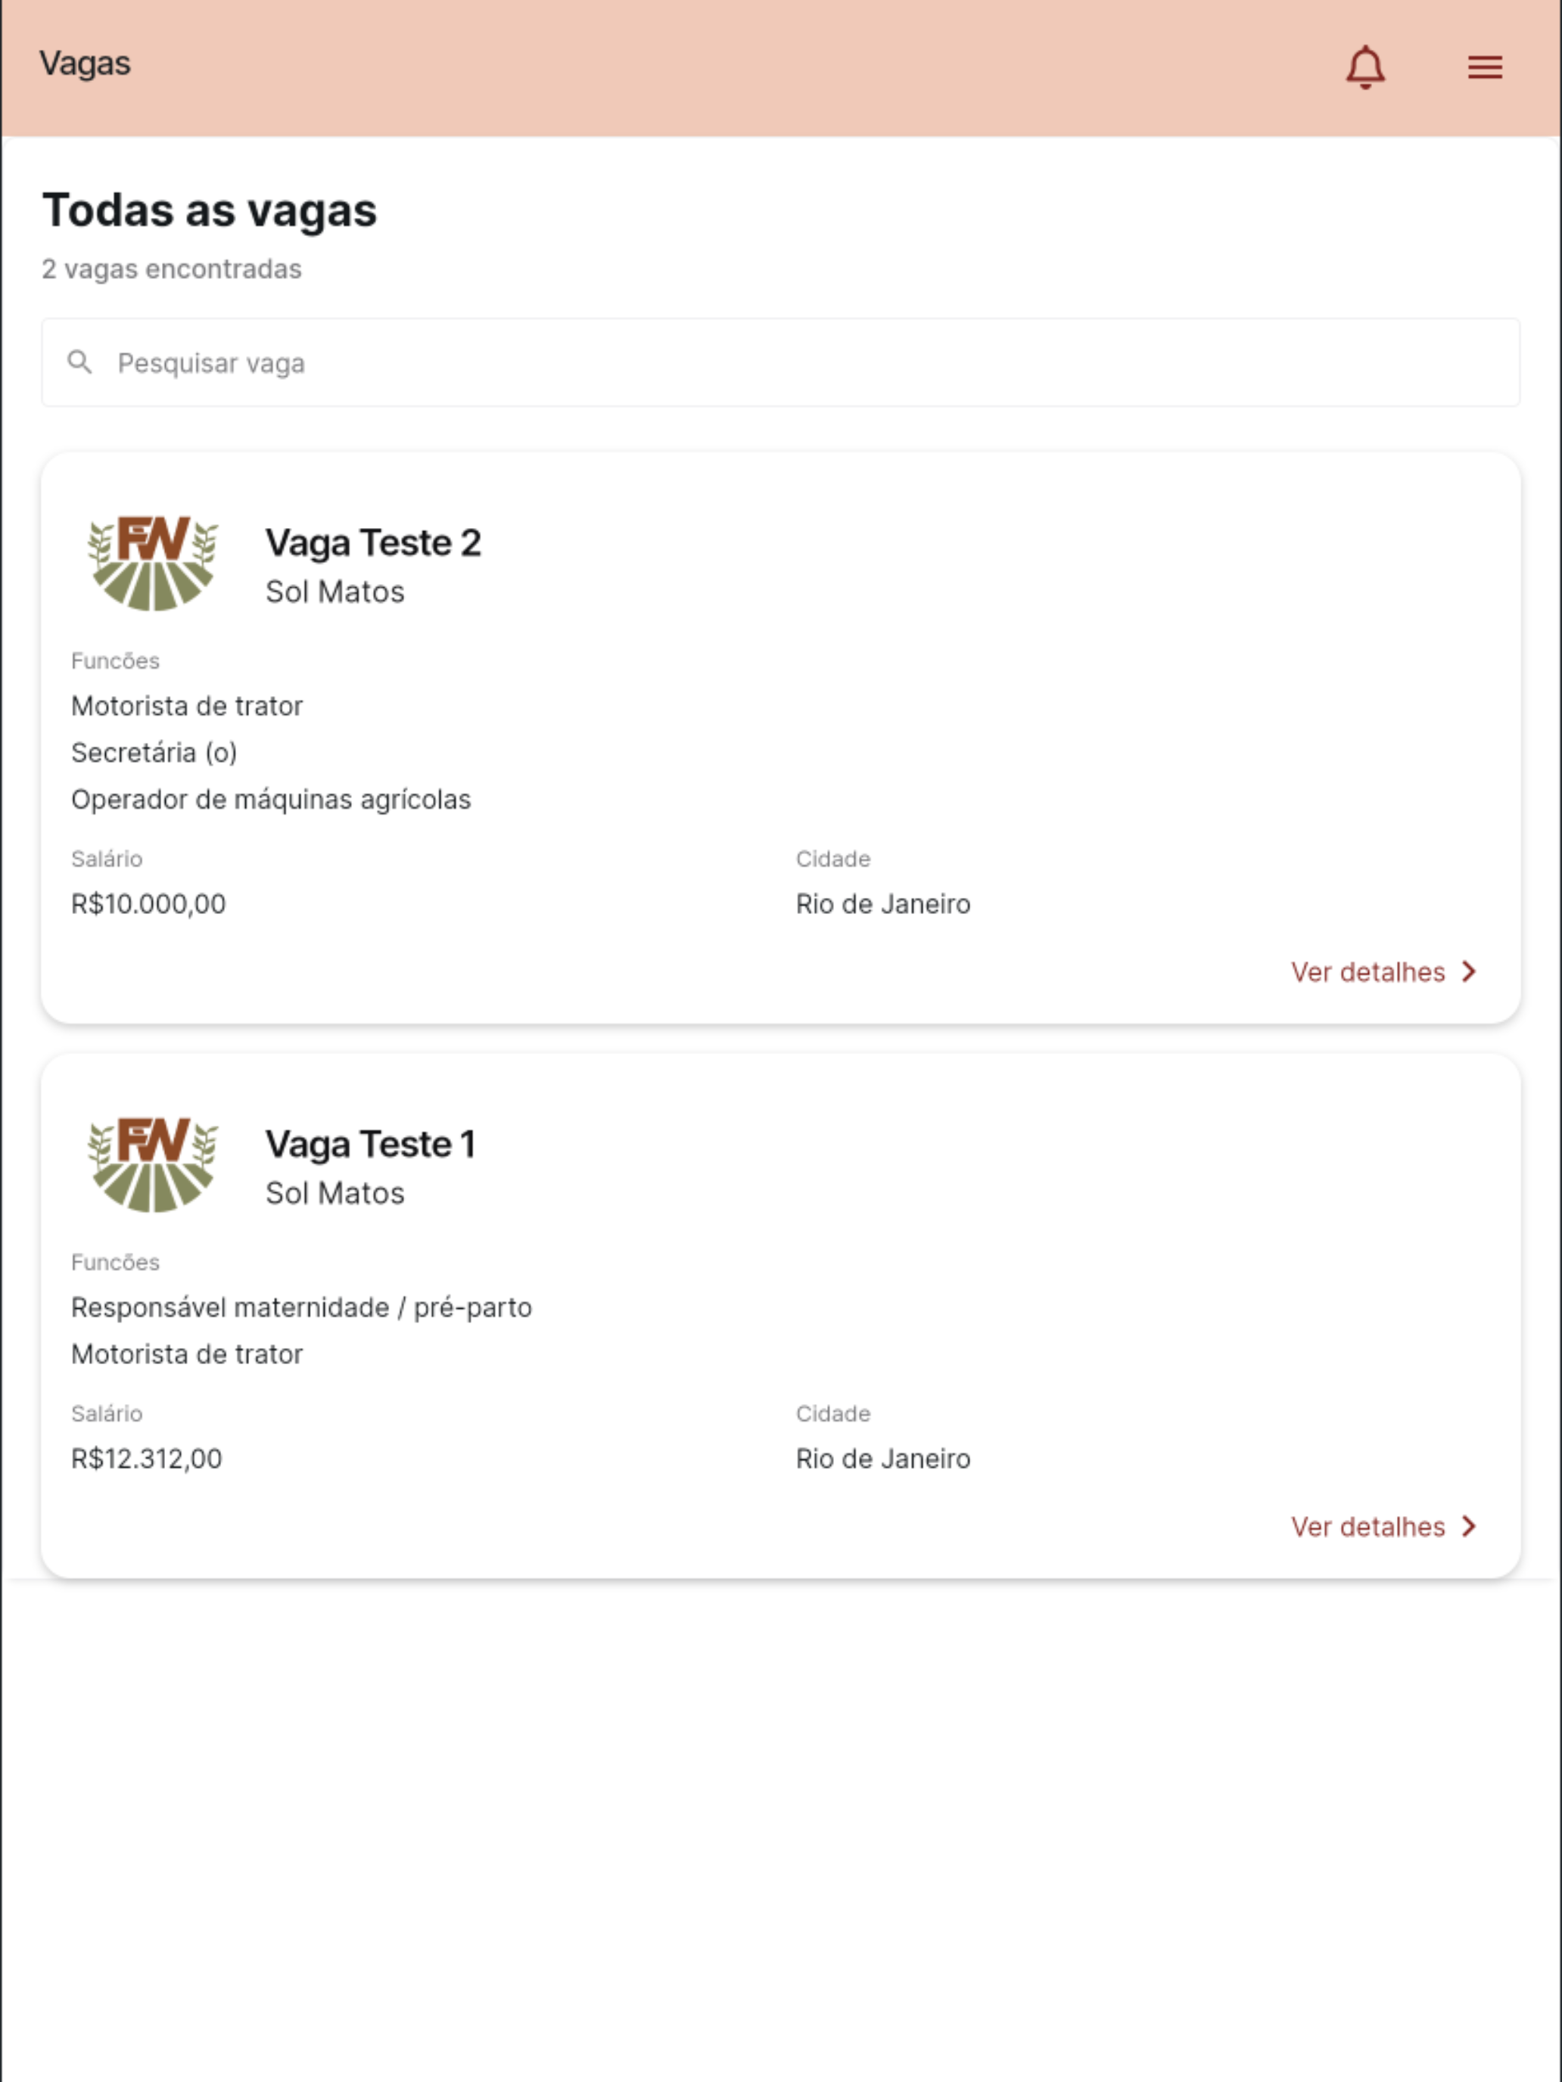Click Sol Matos under Vaga Teste 1
The image size is (1562, 2082).
tap(334, 1192)
